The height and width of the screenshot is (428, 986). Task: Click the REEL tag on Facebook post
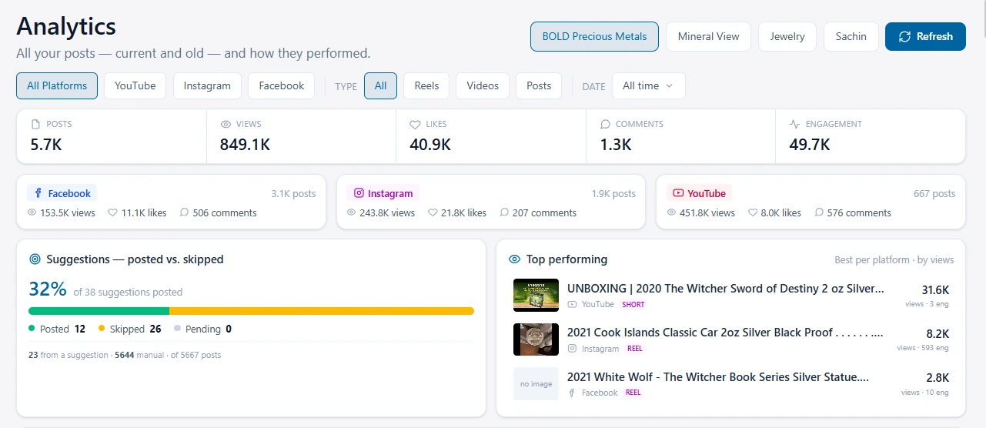(633, 393)
